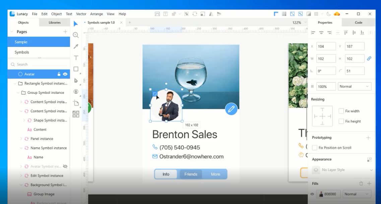Check Fix Position on Scroll
Image resolution: width=381 pixels, height=204 pixels.
(315, 148)
